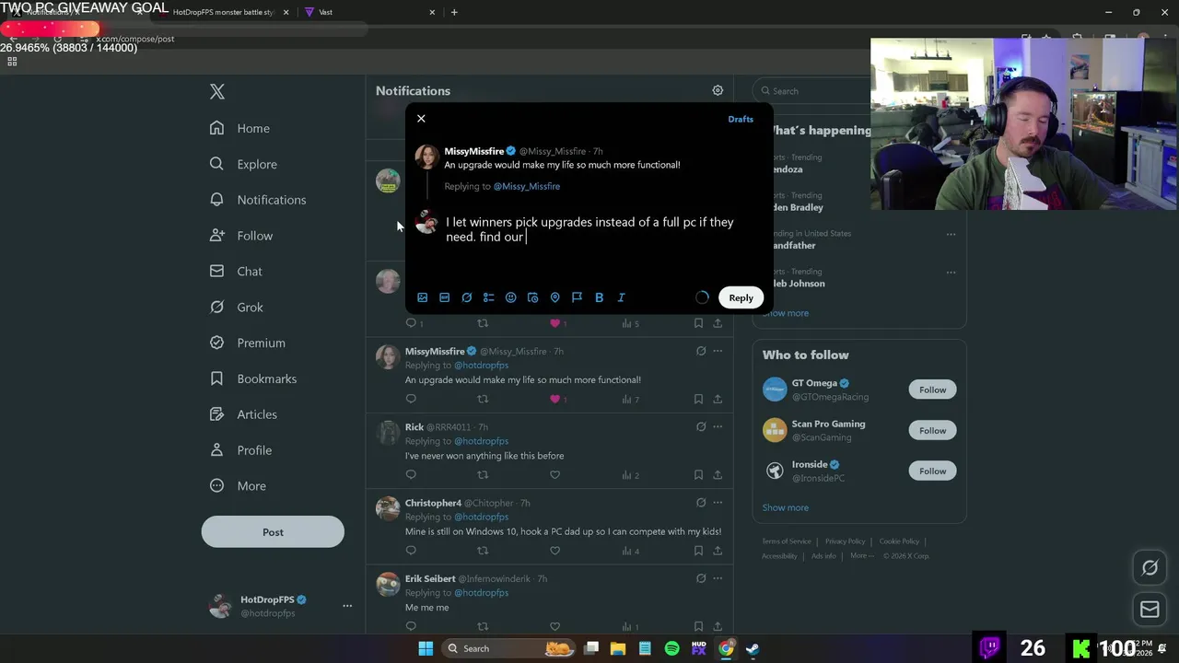Follow Scan Pro Gaming account
Viewport: 1179px width, 663px height.
(932, 430)
